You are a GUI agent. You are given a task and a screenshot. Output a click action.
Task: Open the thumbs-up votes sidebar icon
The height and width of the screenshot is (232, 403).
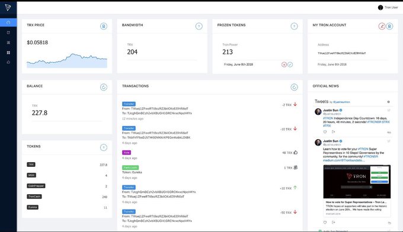point(8,62)
